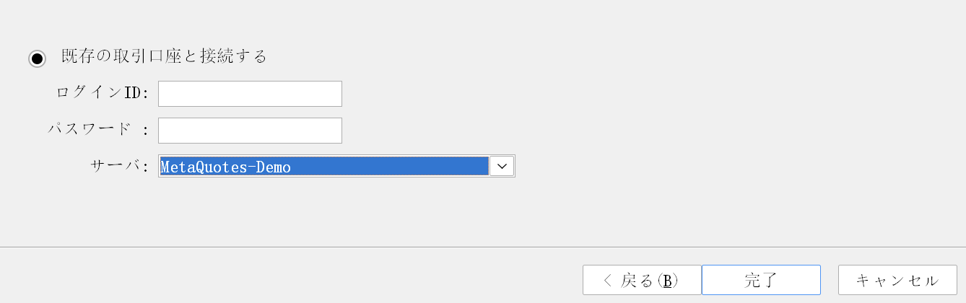This screenshot has height=303, width=966.
Task: Click the 既存の取引口座と接続する option label text
Action: click(x=164, y=56)
